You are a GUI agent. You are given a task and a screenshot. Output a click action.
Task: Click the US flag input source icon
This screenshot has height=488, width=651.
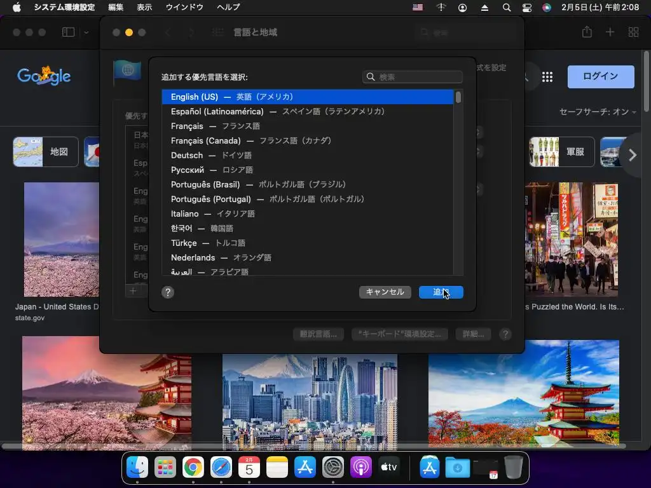(418, 7)
